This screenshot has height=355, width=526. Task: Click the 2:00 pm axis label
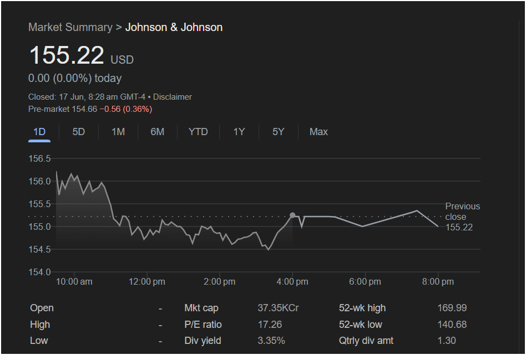[x=219, y=282]
